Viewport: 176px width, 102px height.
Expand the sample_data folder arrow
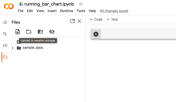click(x=13, y=48)
